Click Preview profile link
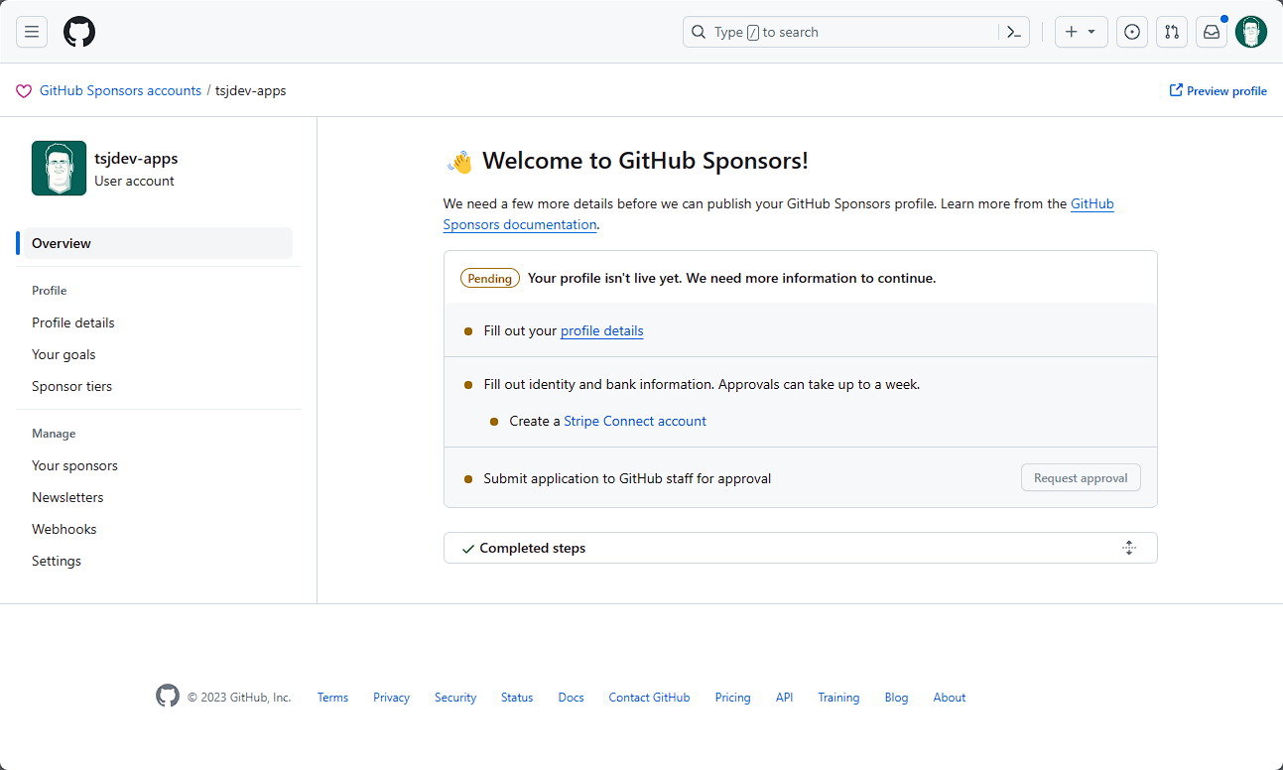The height and width of the screenshot is (770, 1283). pos(1219,91)
